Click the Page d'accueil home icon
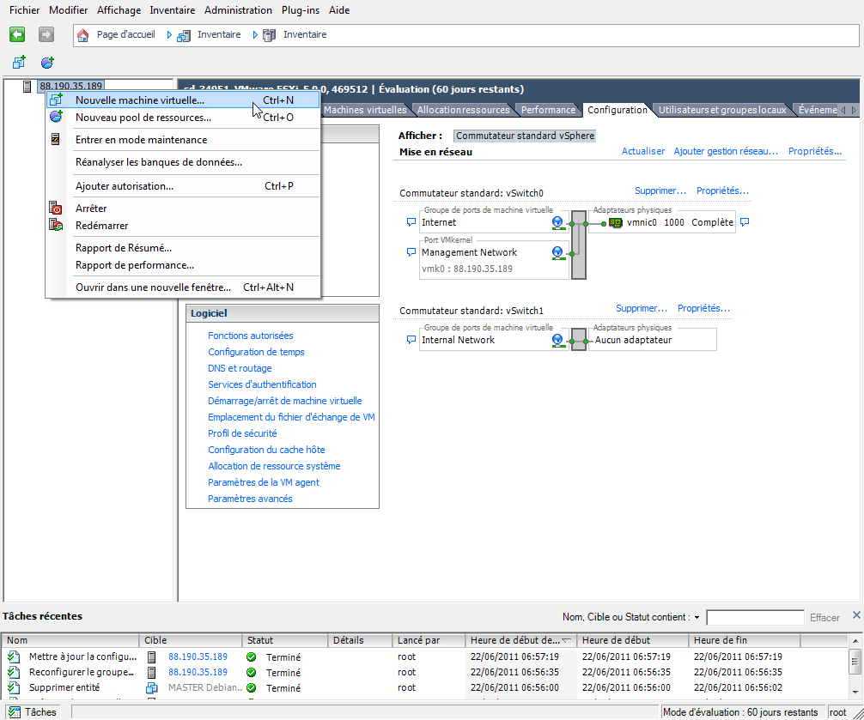Image resolution: width=864 pixels, height=720 pixels. coord(82,35)
